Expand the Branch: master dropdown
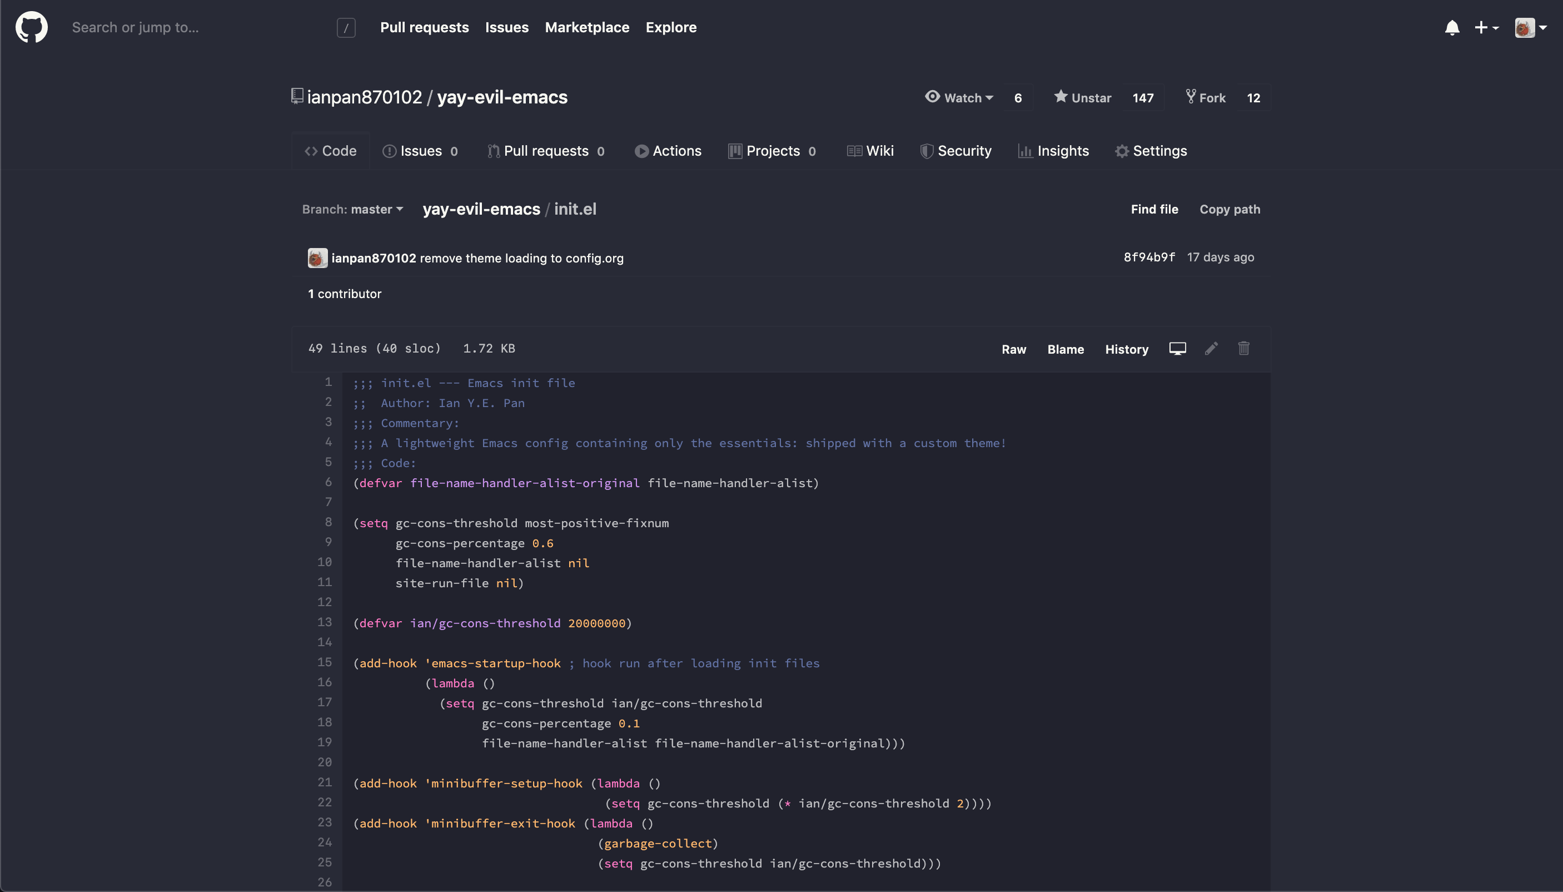This screenshot has height=892, width=1563. (x=351, y=209)
